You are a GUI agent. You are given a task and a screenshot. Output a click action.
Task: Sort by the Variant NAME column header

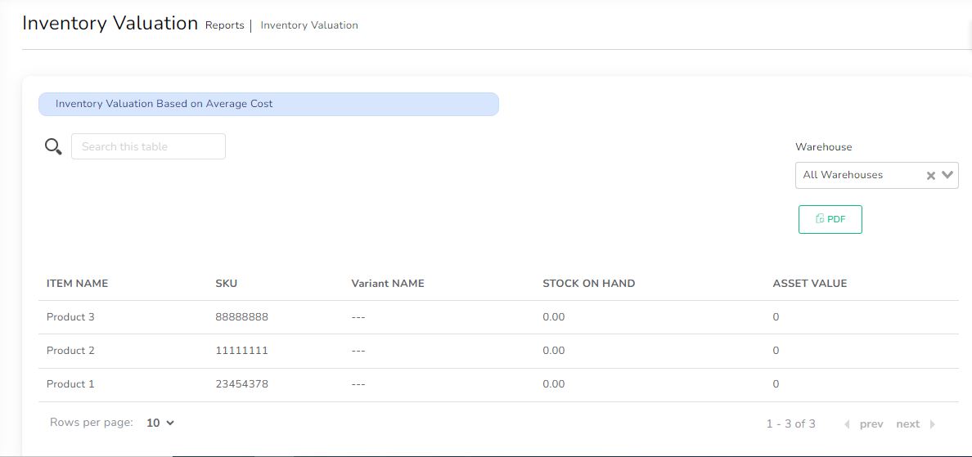[388, 284]
